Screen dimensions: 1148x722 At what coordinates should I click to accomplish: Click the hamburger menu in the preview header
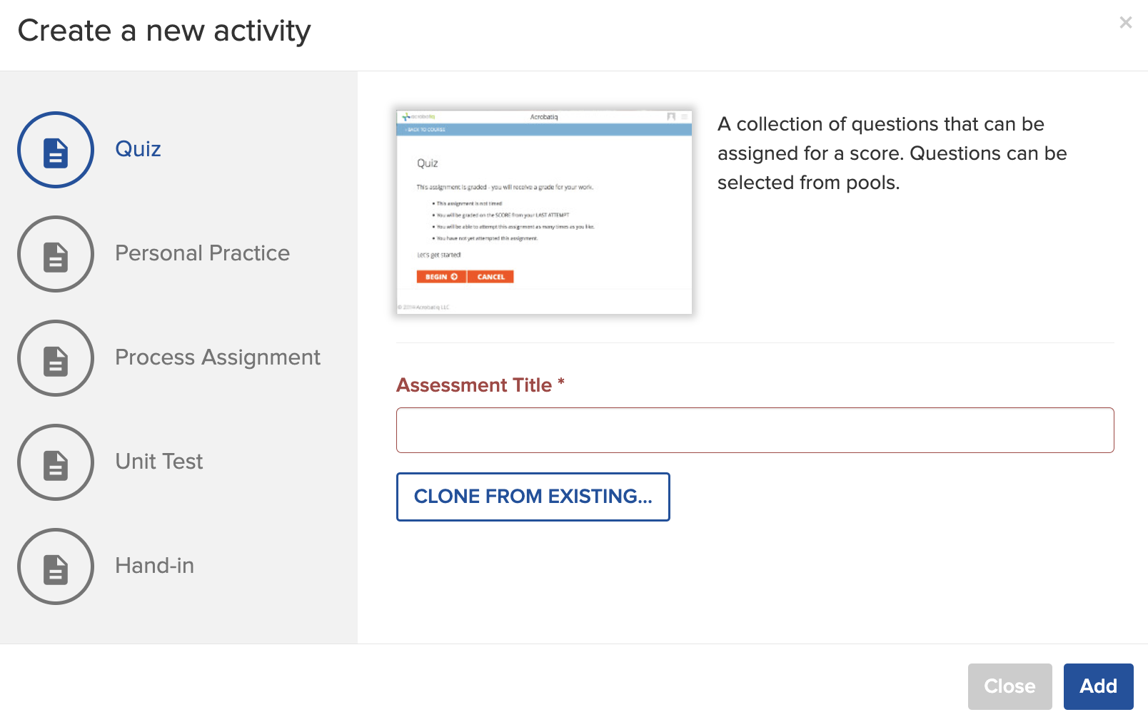tap(683, 116)
